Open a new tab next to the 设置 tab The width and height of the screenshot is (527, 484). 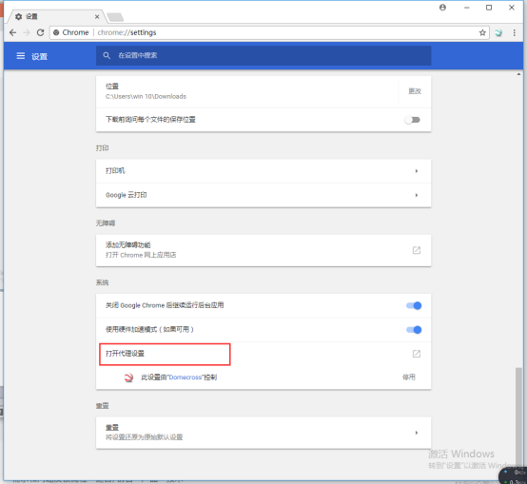[x=115, y=17]
